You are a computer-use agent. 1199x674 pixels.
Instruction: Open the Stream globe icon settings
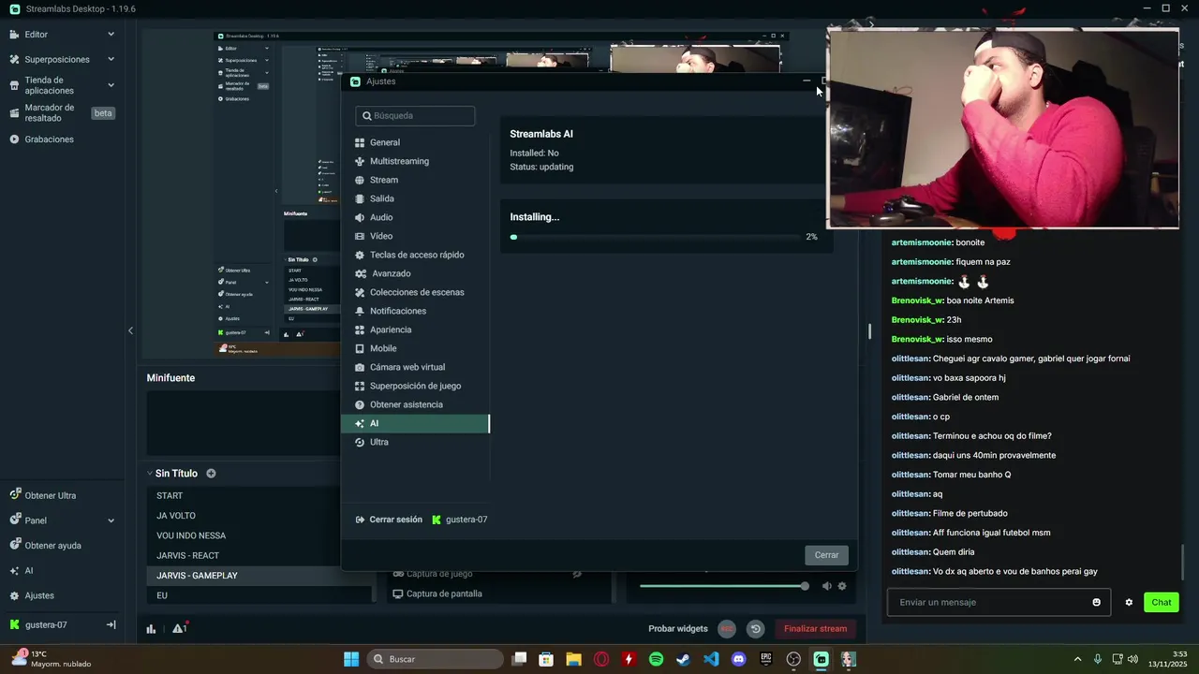coord(360,180)
